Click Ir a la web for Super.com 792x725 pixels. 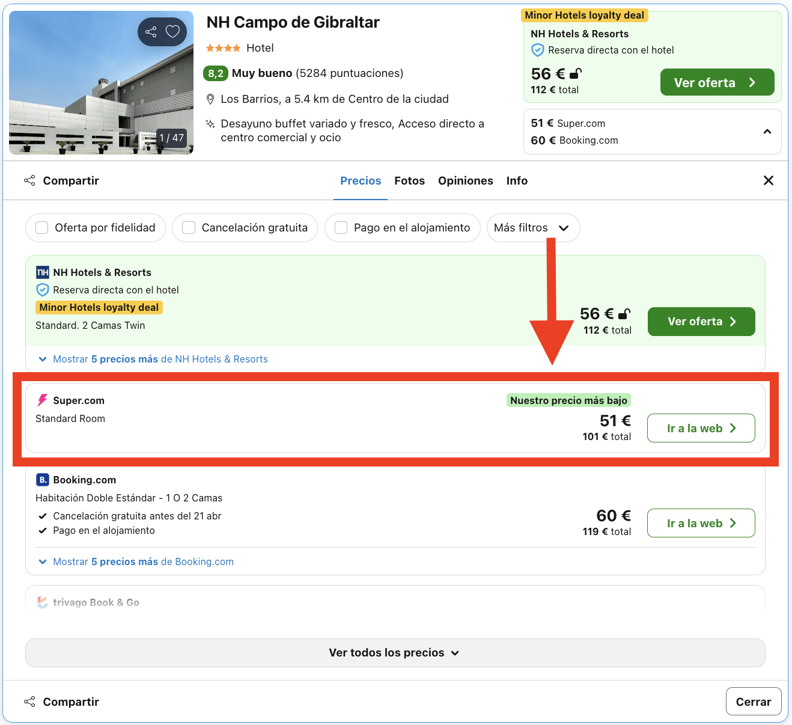pos(701,428)
